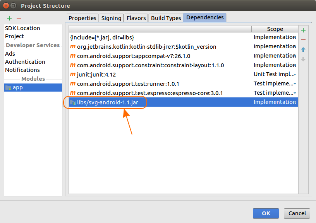Viewport: 316px width, 223px height.
Task: Select the espresso-core:3.0.1 dependency row
Action: (x=184, y=93)
